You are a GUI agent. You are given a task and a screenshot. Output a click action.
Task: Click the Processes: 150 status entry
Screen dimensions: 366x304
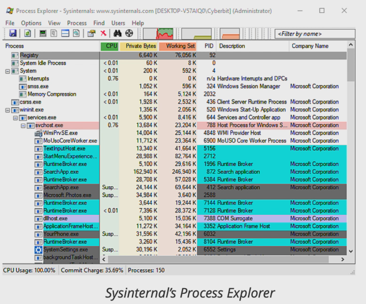(x=146, y=270)
